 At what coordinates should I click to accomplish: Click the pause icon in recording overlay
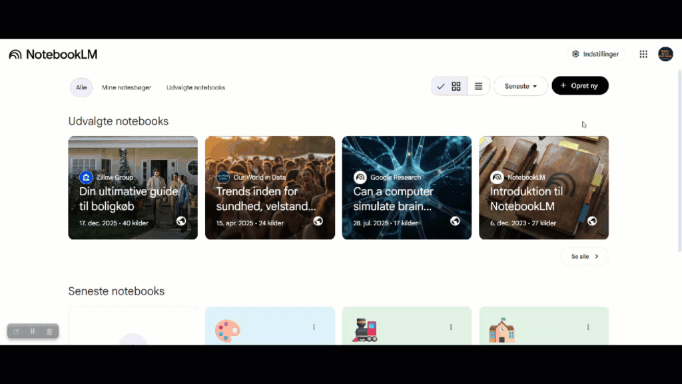33,331
